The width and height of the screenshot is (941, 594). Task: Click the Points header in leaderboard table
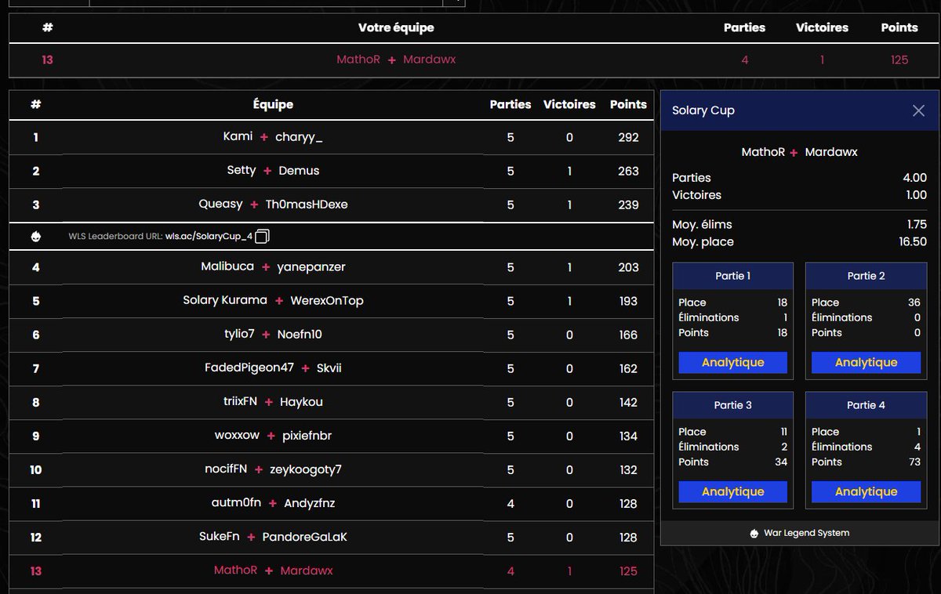[628, 104]
